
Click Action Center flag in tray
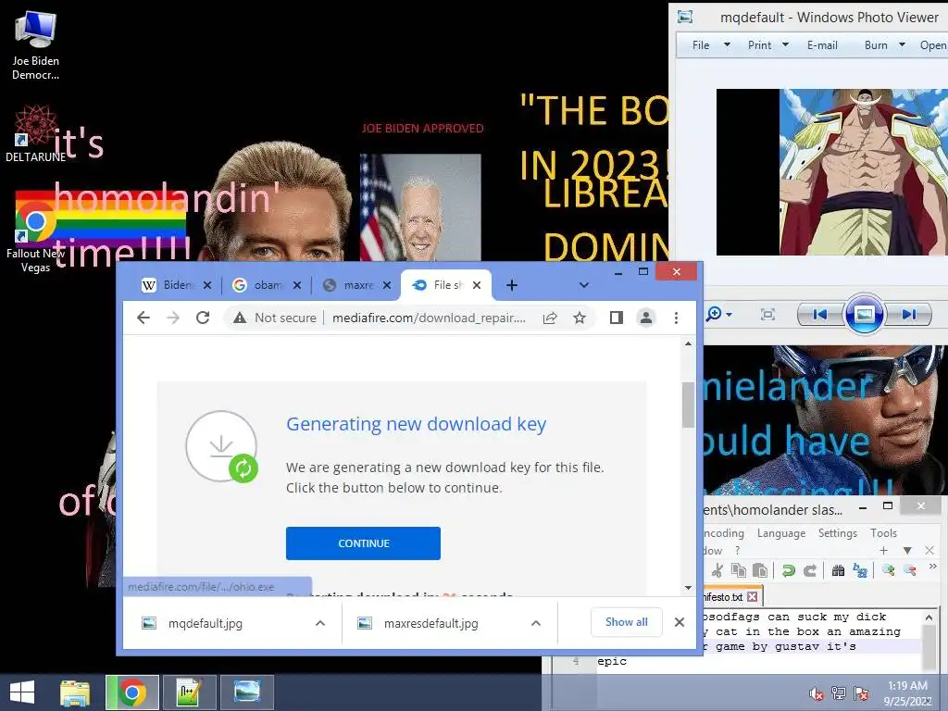(x=861, y=693)
